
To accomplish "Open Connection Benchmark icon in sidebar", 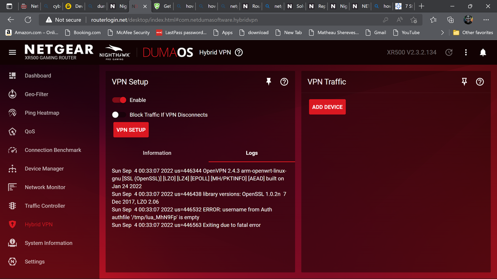I will [12, 150].
